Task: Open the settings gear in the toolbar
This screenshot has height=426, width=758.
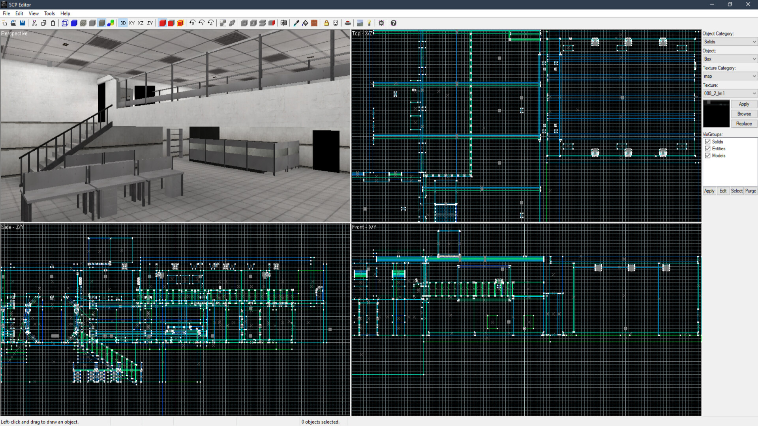Action: 381,23
